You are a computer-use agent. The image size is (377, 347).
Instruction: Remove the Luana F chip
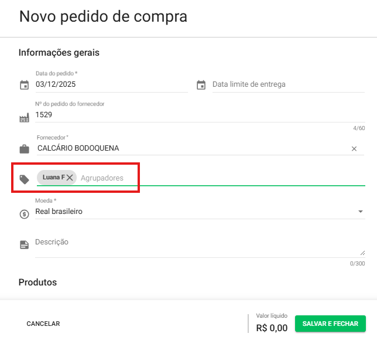click(x=70, y=178)
